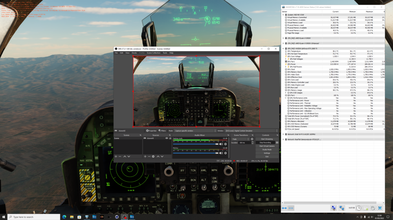This screenshot has height=220, width=393.
Task: Expand the GPU Rail Voltages row
Action: click(286, 59)
